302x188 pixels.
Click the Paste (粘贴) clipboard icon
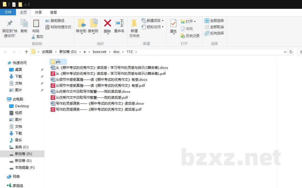(x=36, y=23)
